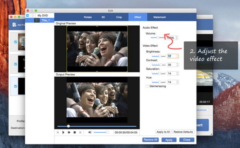Image resolution: width=240 pixels, height=148 pixels.
Task: Click the Saturation value stepper arrows
Action: click(x=177, y=73)
